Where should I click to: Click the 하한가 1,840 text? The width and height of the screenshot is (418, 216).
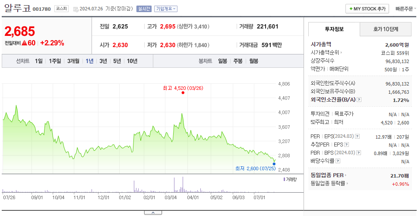(x=193, y=45)
